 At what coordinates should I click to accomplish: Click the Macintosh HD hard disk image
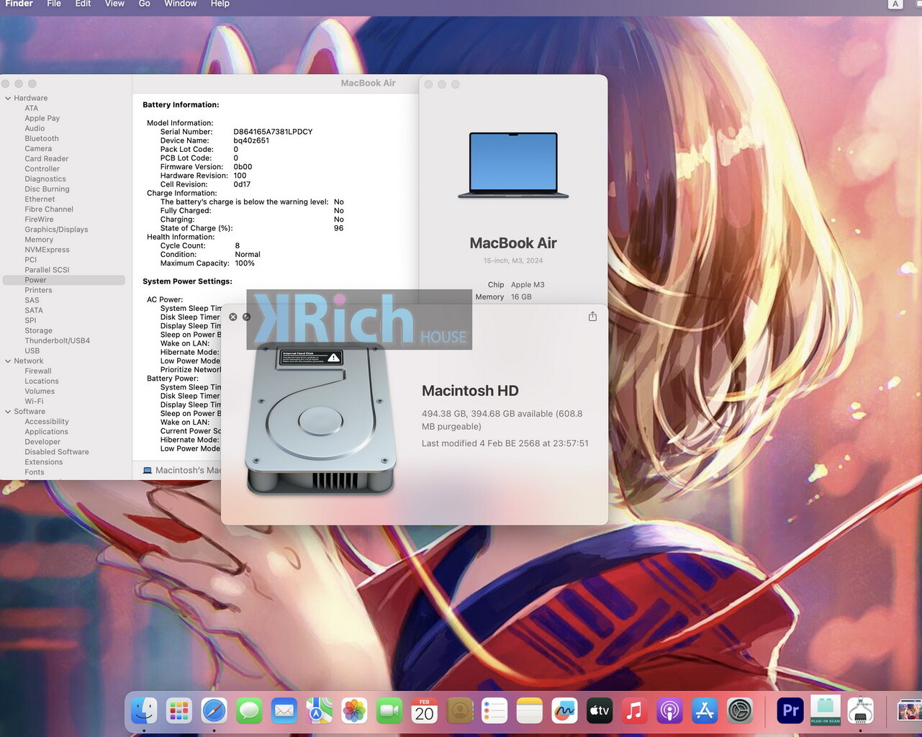[321, 421]
